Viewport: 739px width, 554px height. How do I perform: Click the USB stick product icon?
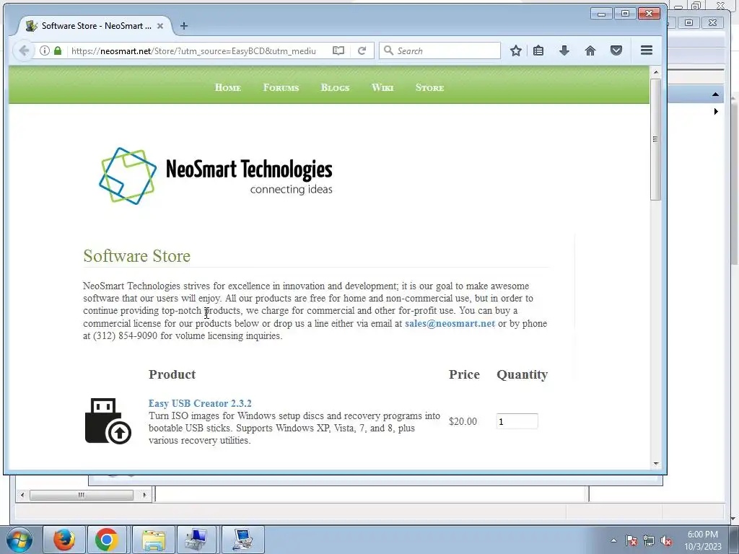pyautogui.click(x=108, y=421)
